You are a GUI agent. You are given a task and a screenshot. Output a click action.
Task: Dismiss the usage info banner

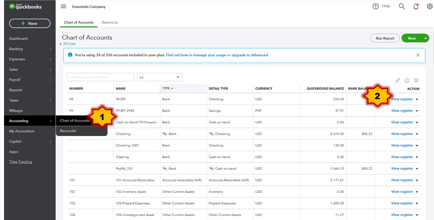coord(418,55)
